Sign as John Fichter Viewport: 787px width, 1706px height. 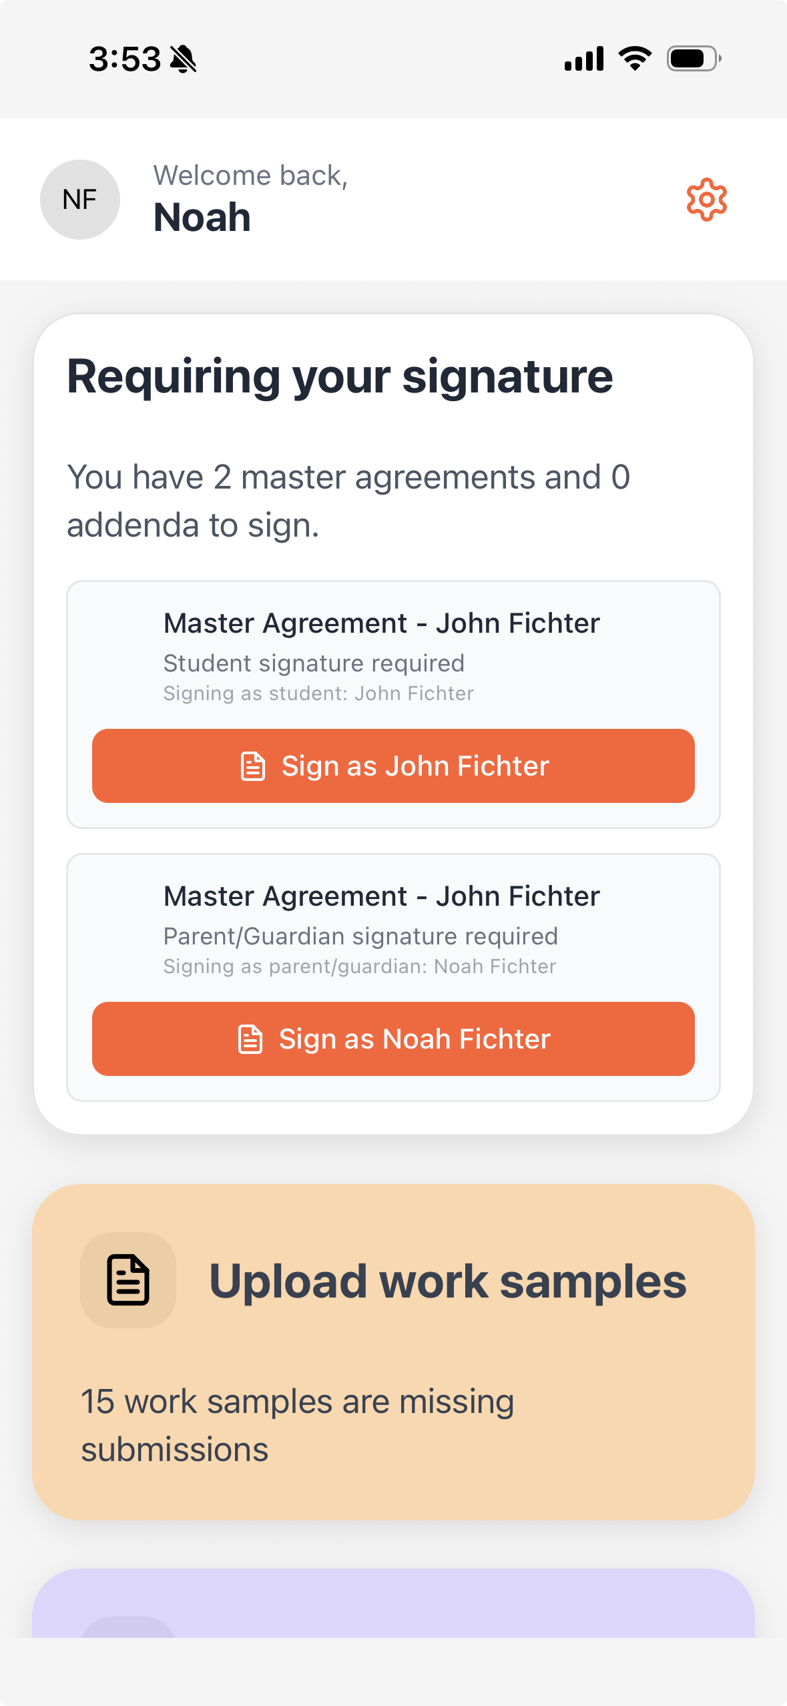[393, 766]
